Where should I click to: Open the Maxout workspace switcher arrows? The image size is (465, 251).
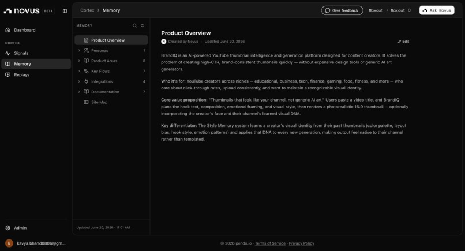410,10
